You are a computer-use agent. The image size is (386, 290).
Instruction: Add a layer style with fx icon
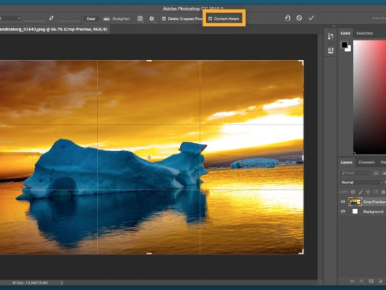pos(362,281)
